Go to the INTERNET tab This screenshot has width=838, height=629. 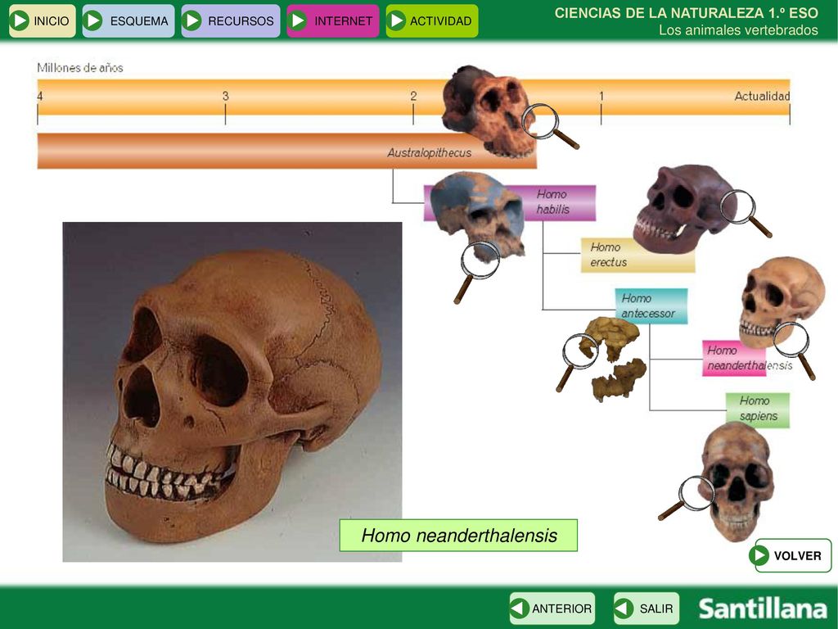(x=332, y=20)
